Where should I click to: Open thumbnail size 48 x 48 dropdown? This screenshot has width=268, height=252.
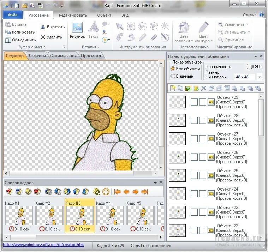tap(260, 77)
